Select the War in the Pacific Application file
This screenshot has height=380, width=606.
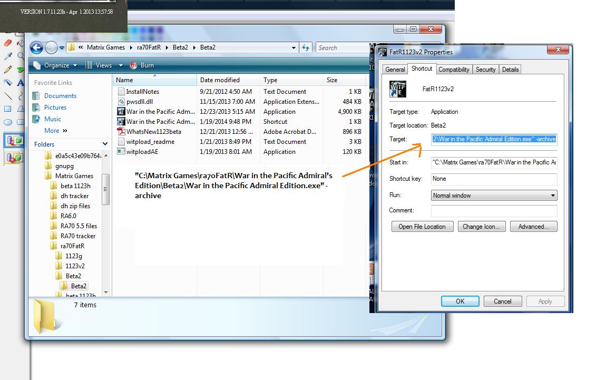(x=161, y=112)
